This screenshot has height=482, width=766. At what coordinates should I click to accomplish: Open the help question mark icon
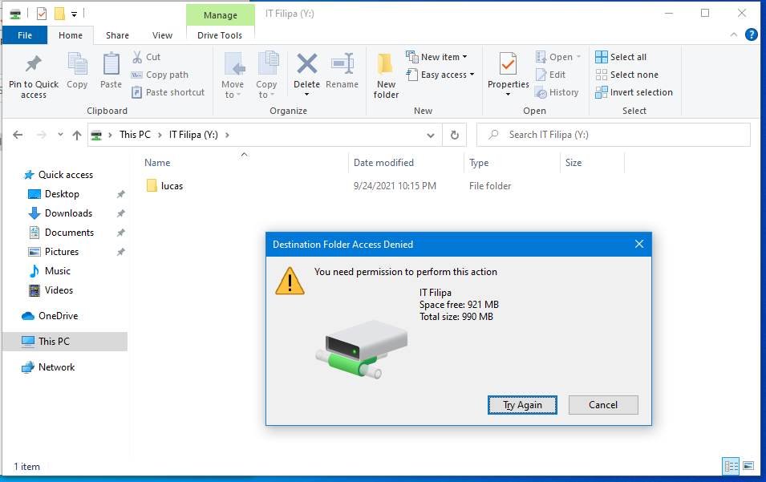752,34
